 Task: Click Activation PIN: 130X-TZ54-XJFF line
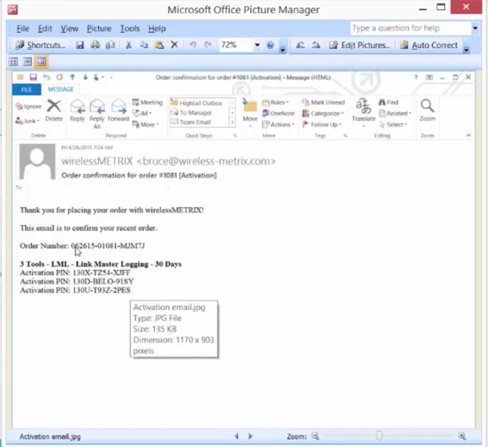(75, 273)
